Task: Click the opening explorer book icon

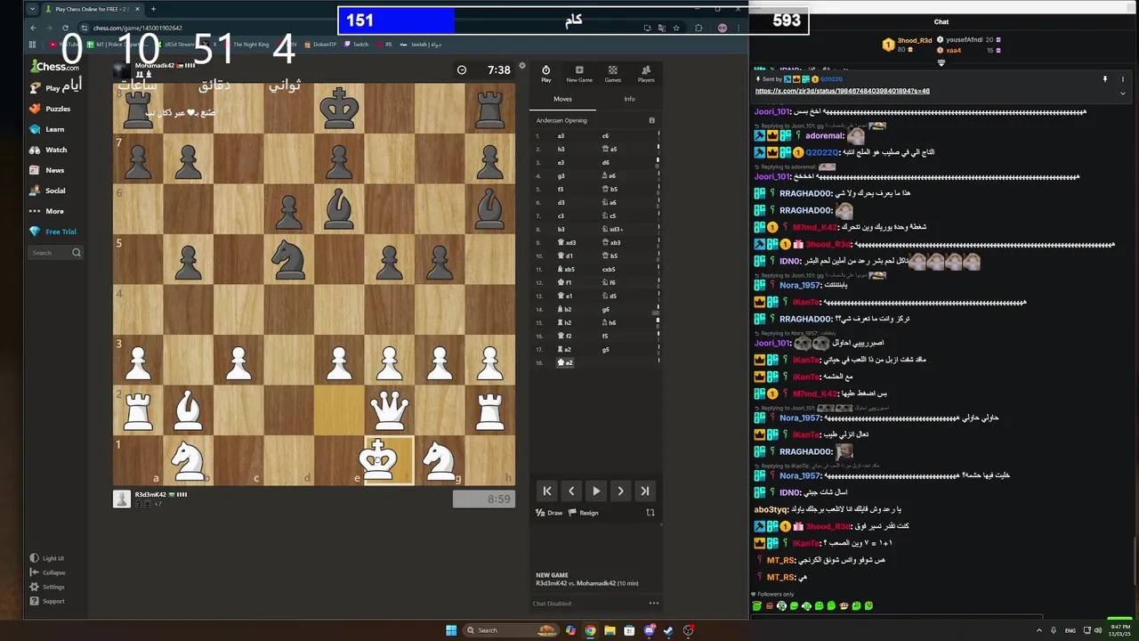Action: (651, 120)
